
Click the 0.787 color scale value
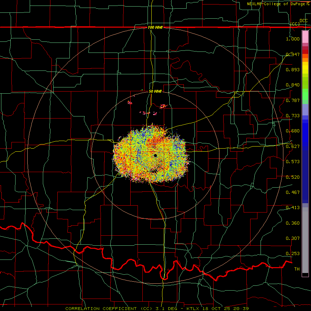click(x=293, y=100)
